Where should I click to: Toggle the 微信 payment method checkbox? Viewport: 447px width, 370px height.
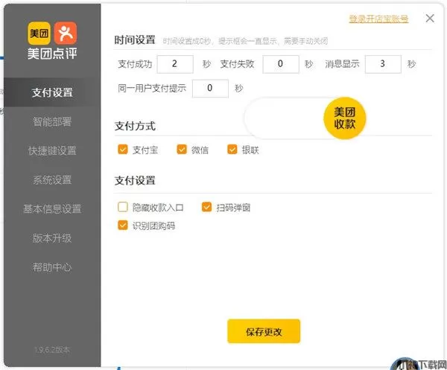click(182, 149)
